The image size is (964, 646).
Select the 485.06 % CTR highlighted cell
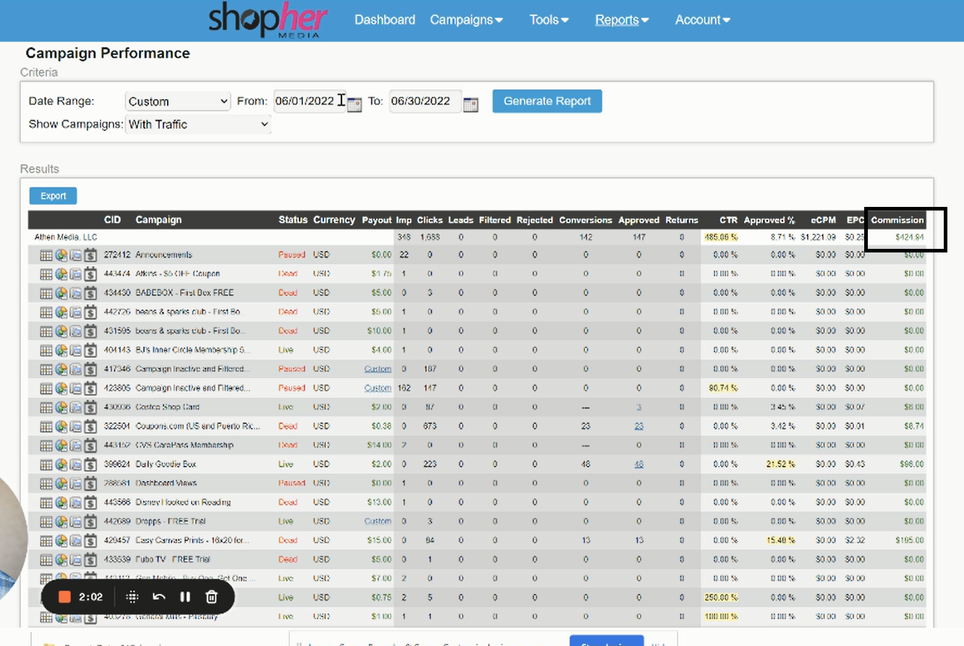(721, 237)
